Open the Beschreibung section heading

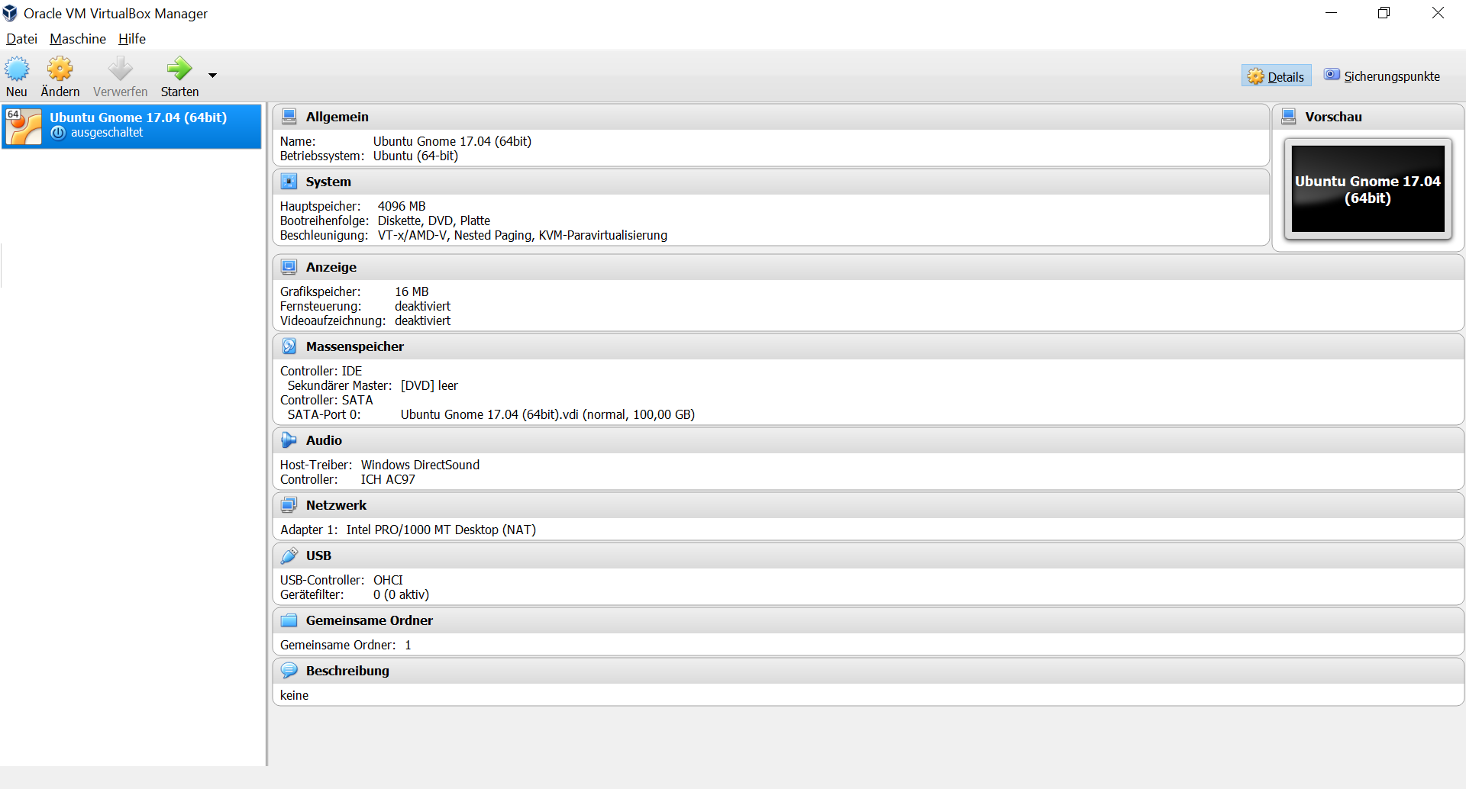click(x=347, y=671)
